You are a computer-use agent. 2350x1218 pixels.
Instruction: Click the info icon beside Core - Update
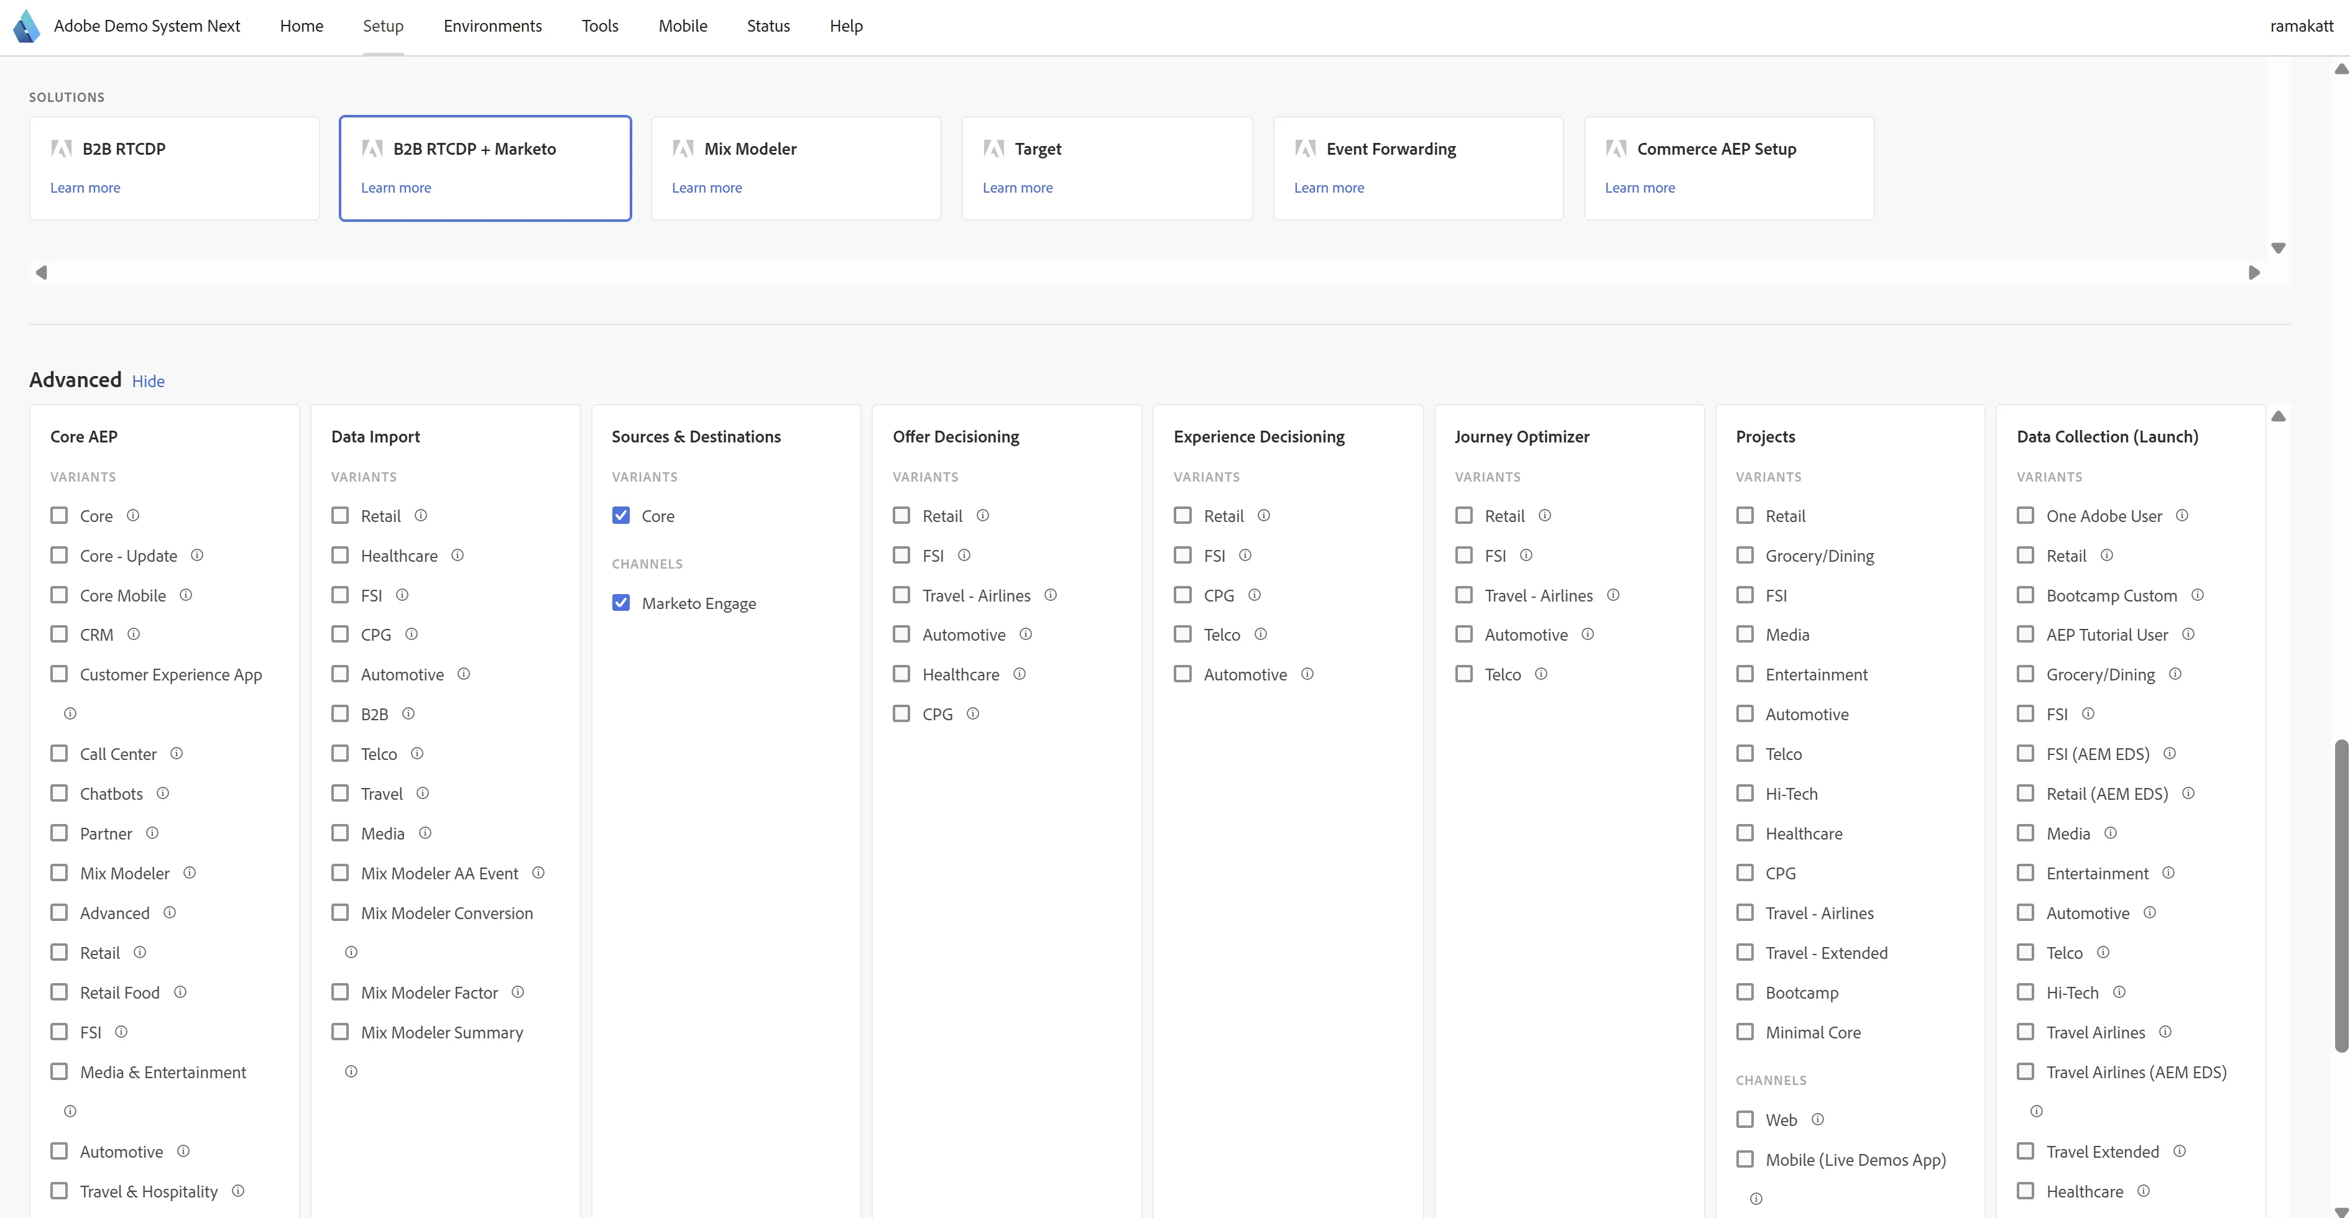[197, 555]
